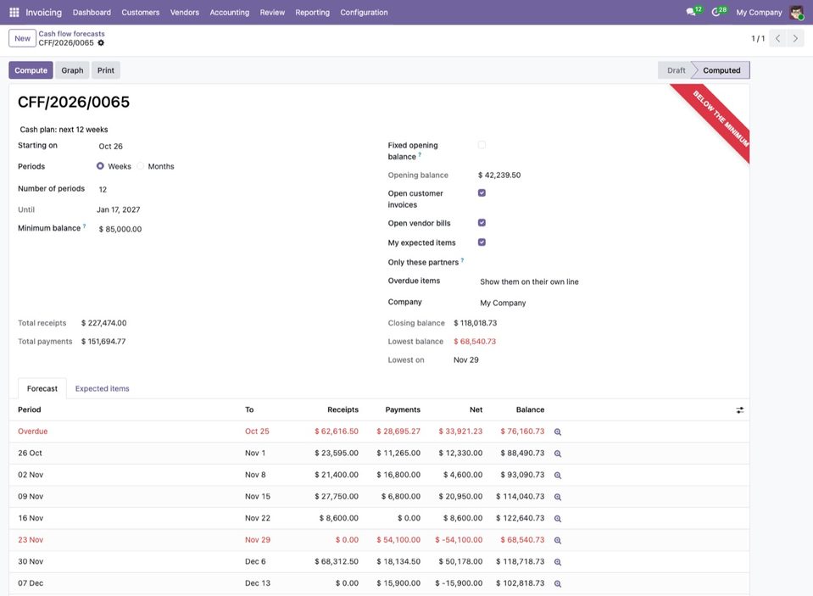Viewport: 813px width, 596px height.
Task: Open the Customers menu
Action: (141, 12)
